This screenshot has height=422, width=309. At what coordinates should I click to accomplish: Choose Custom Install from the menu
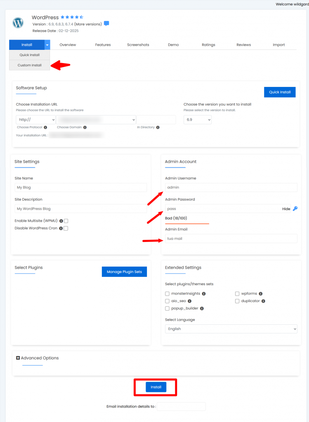coord(29,65)
